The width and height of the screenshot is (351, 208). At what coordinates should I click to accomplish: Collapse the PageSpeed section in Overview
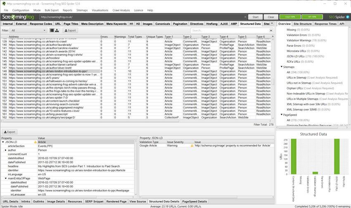coord(282,115)
